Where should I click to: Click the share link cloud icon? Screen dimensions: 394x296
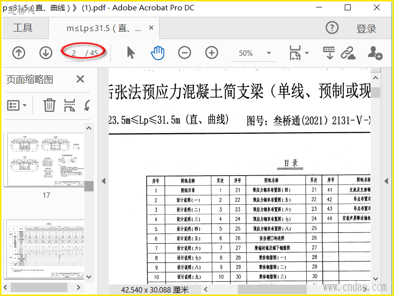348,53
